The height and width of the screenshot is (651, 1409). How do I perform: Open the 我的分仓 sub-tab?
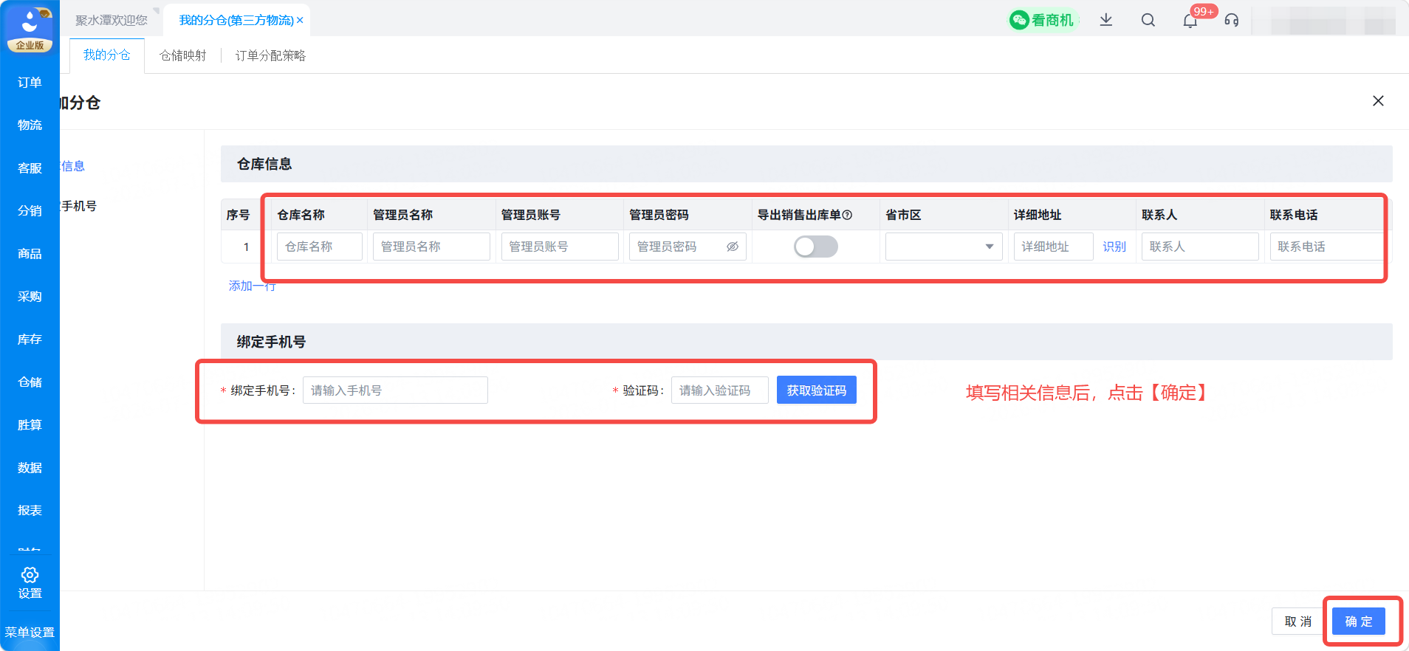tap(106, 55)
